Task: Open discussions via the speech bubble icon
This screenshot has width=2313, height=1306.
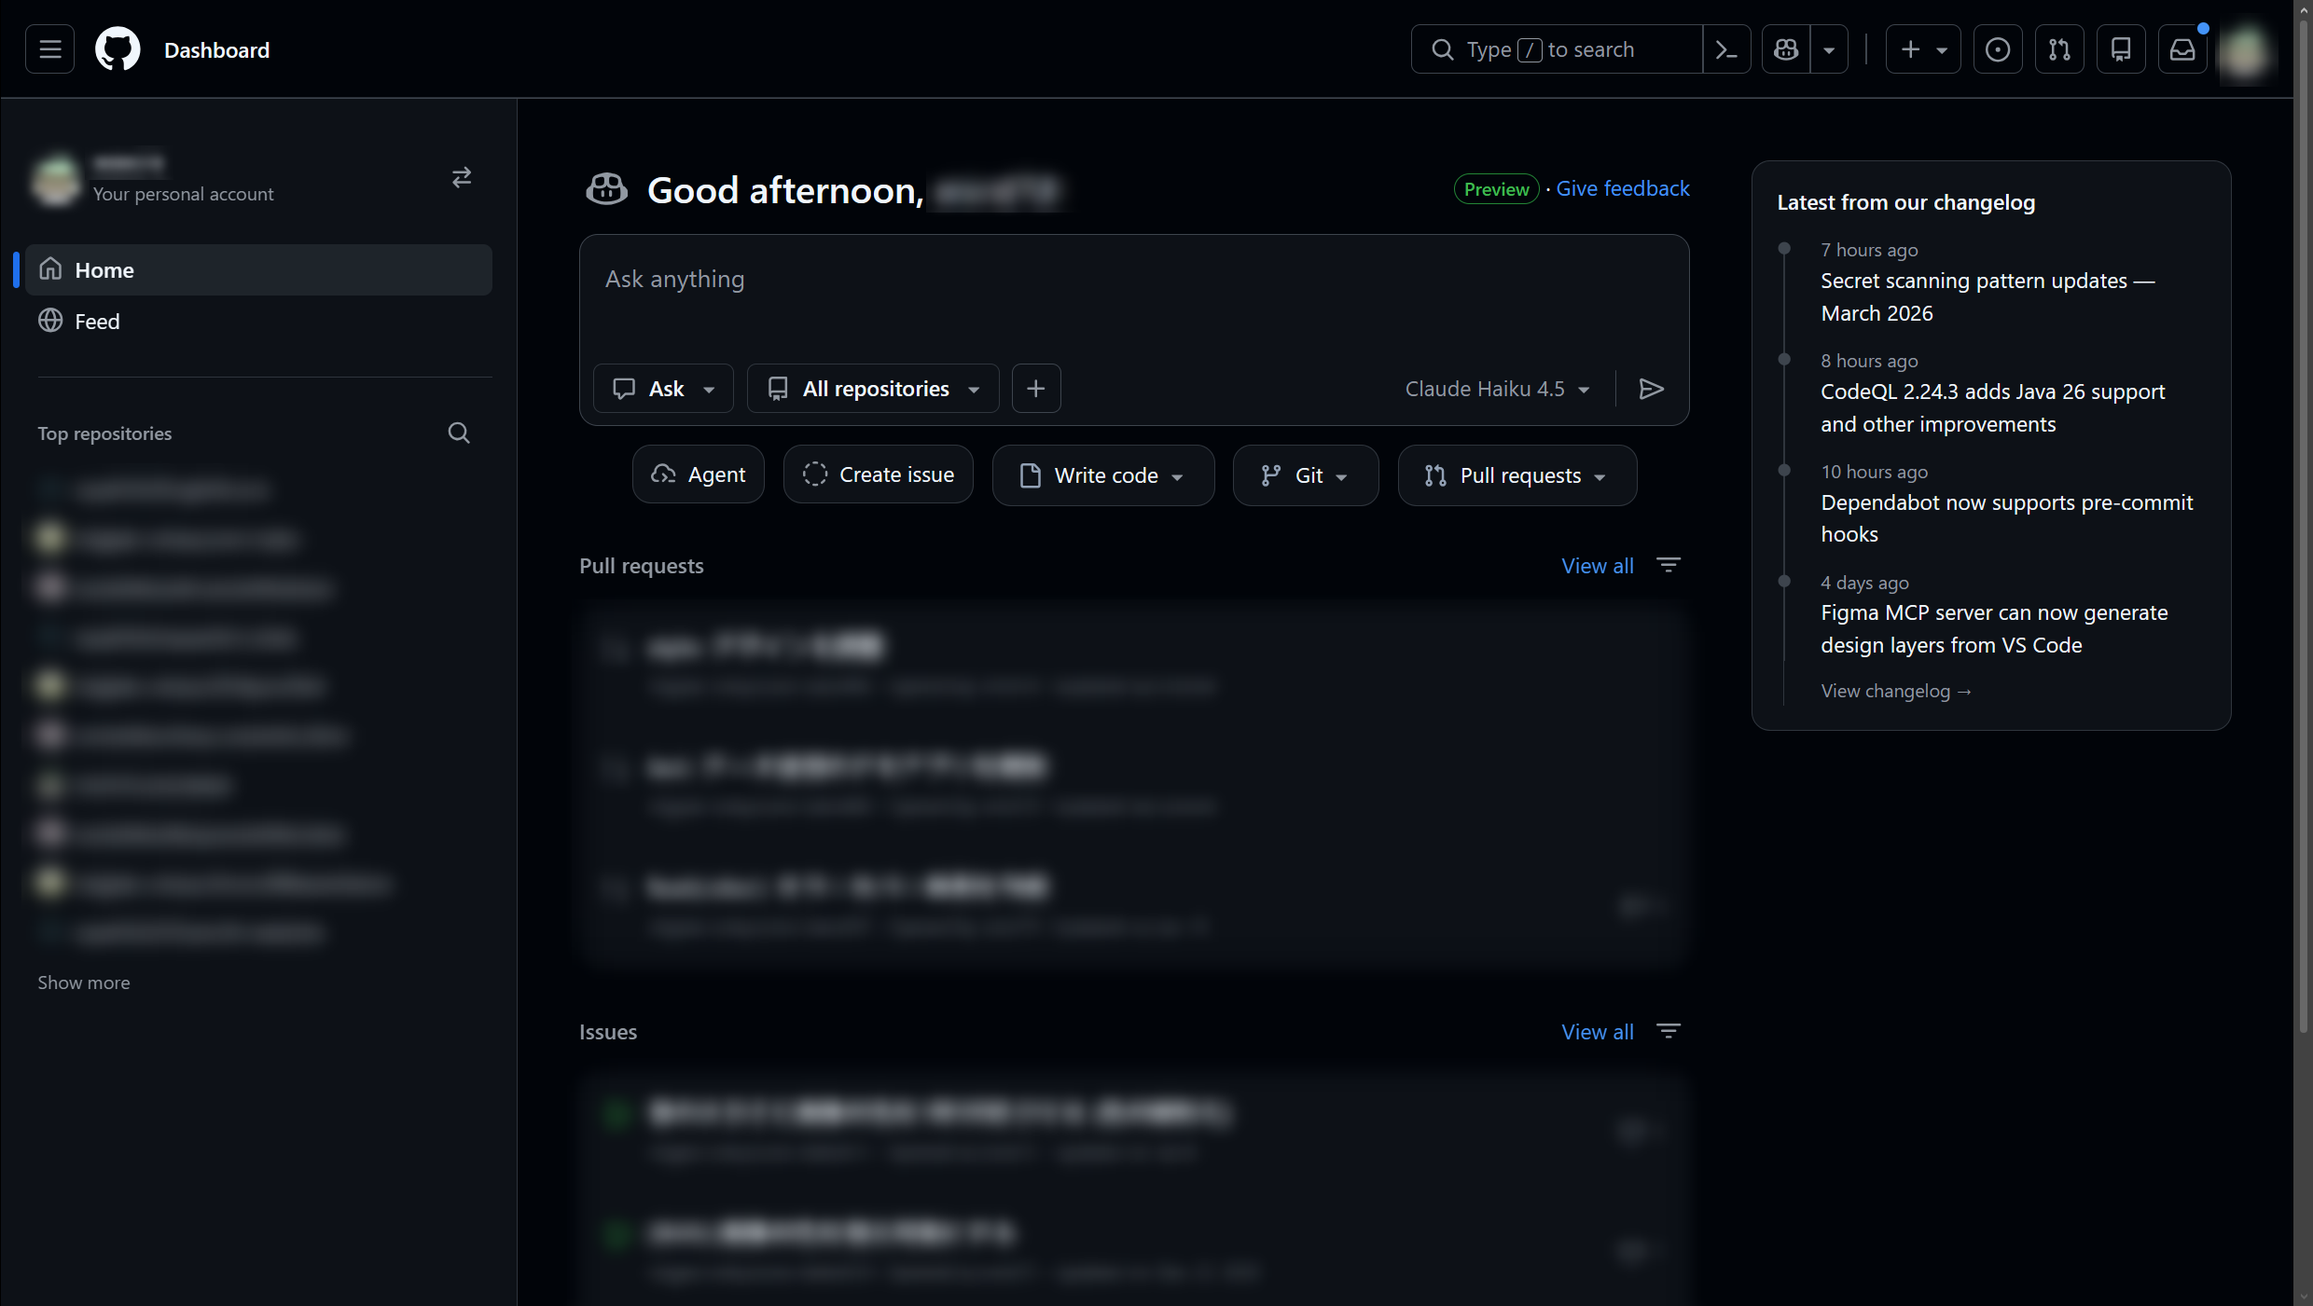Action: tap(2121, 48)
